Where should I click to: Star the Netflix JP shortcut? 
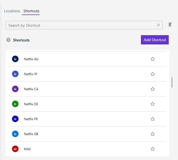pos(153,74)
